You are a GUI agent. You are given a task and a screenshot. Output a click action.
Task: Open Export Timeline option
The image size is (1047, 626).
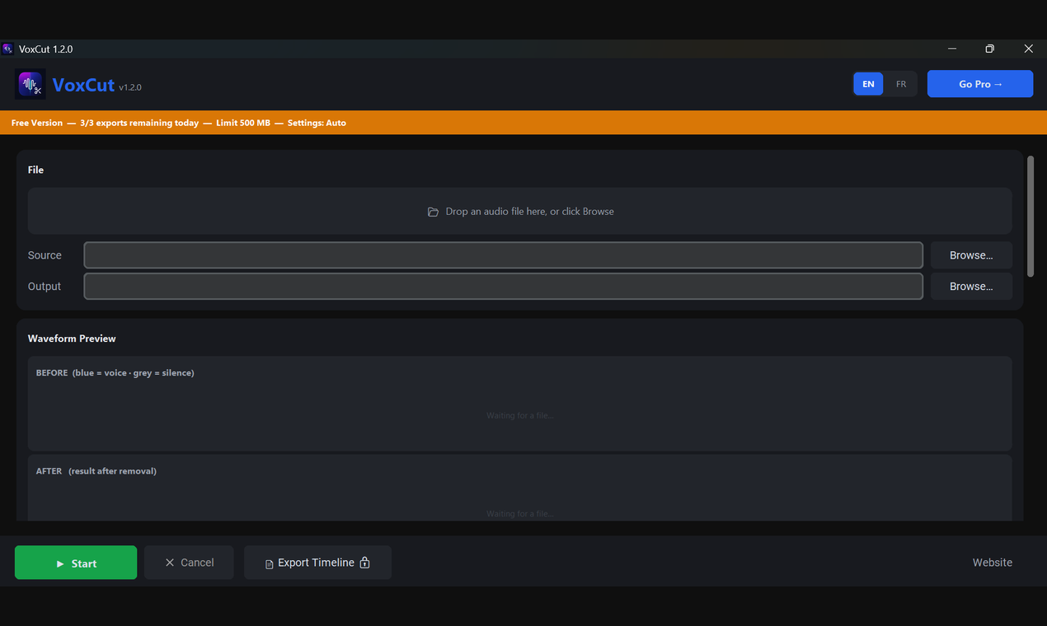tap(317, 563)
